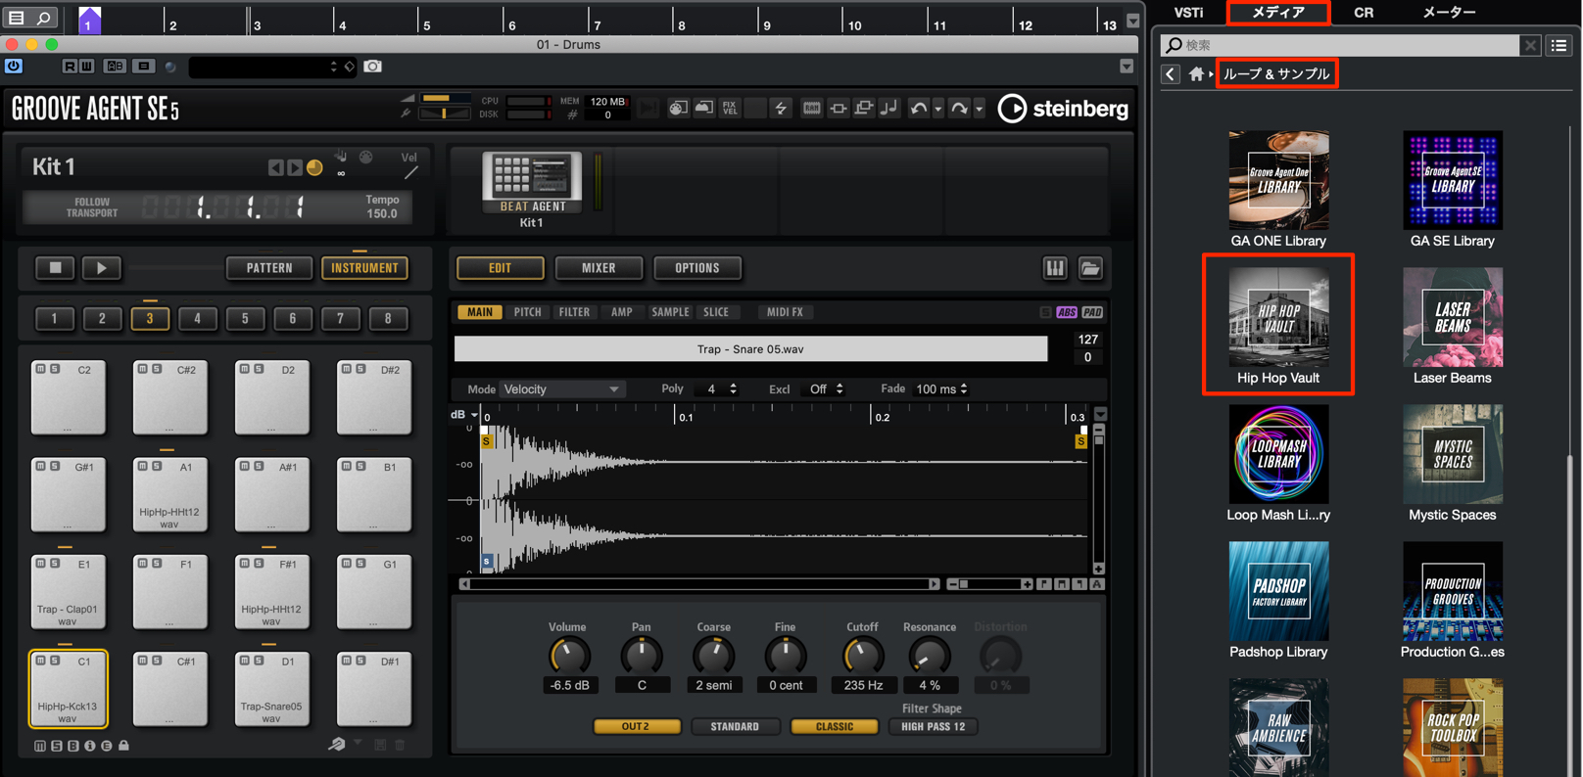
Task: Show the keyboard view icon
Action: [1055, 268]
